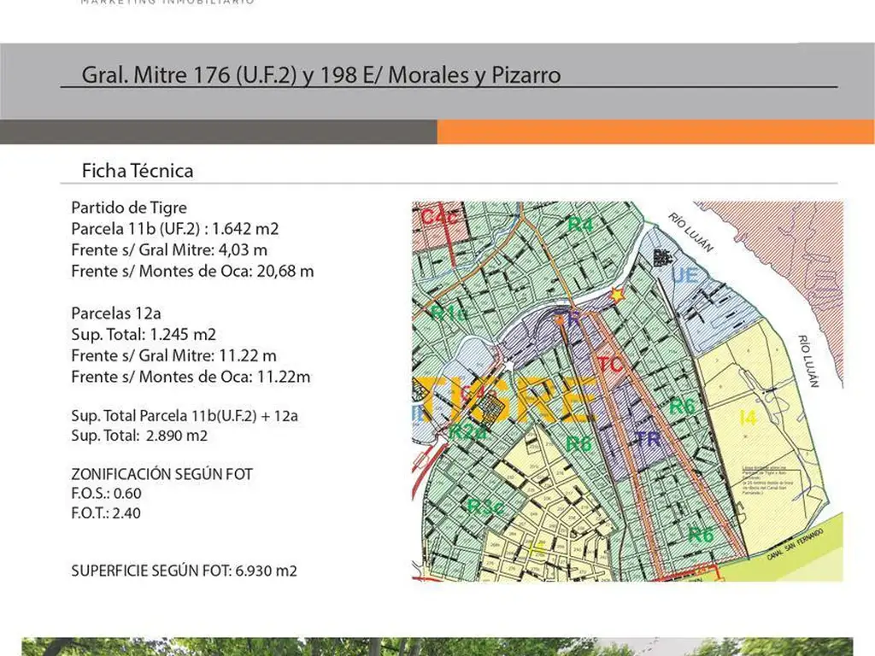Click the Partido de Tigre text line
The image size is (875, 656).
tap(129, 208)
